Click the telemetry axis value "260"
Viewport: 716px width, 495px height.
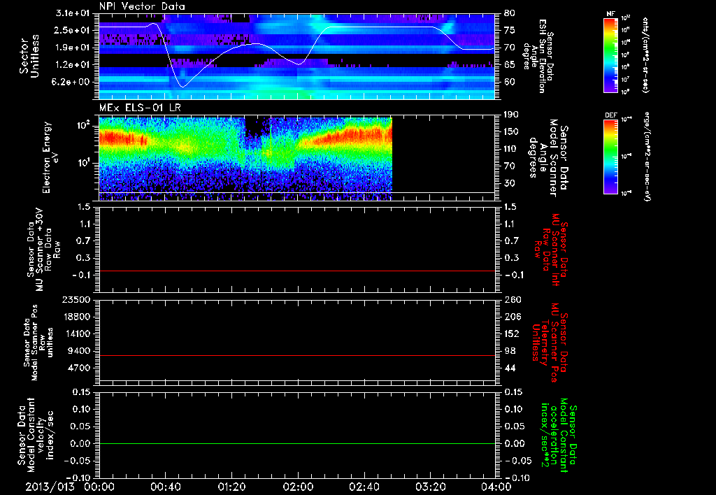pyautogui.click(x=511, y=300)
